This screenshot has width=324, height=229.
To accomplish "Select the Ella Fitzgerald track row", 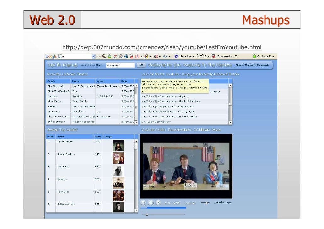I will [90, 86].
